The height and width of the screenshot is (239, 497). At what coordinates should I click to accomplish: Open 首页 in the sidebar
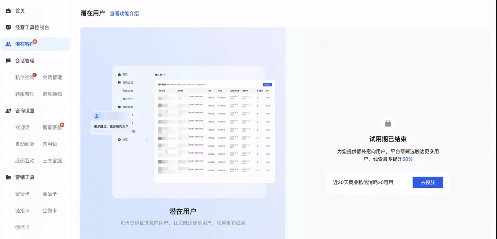tap(20, 11)
